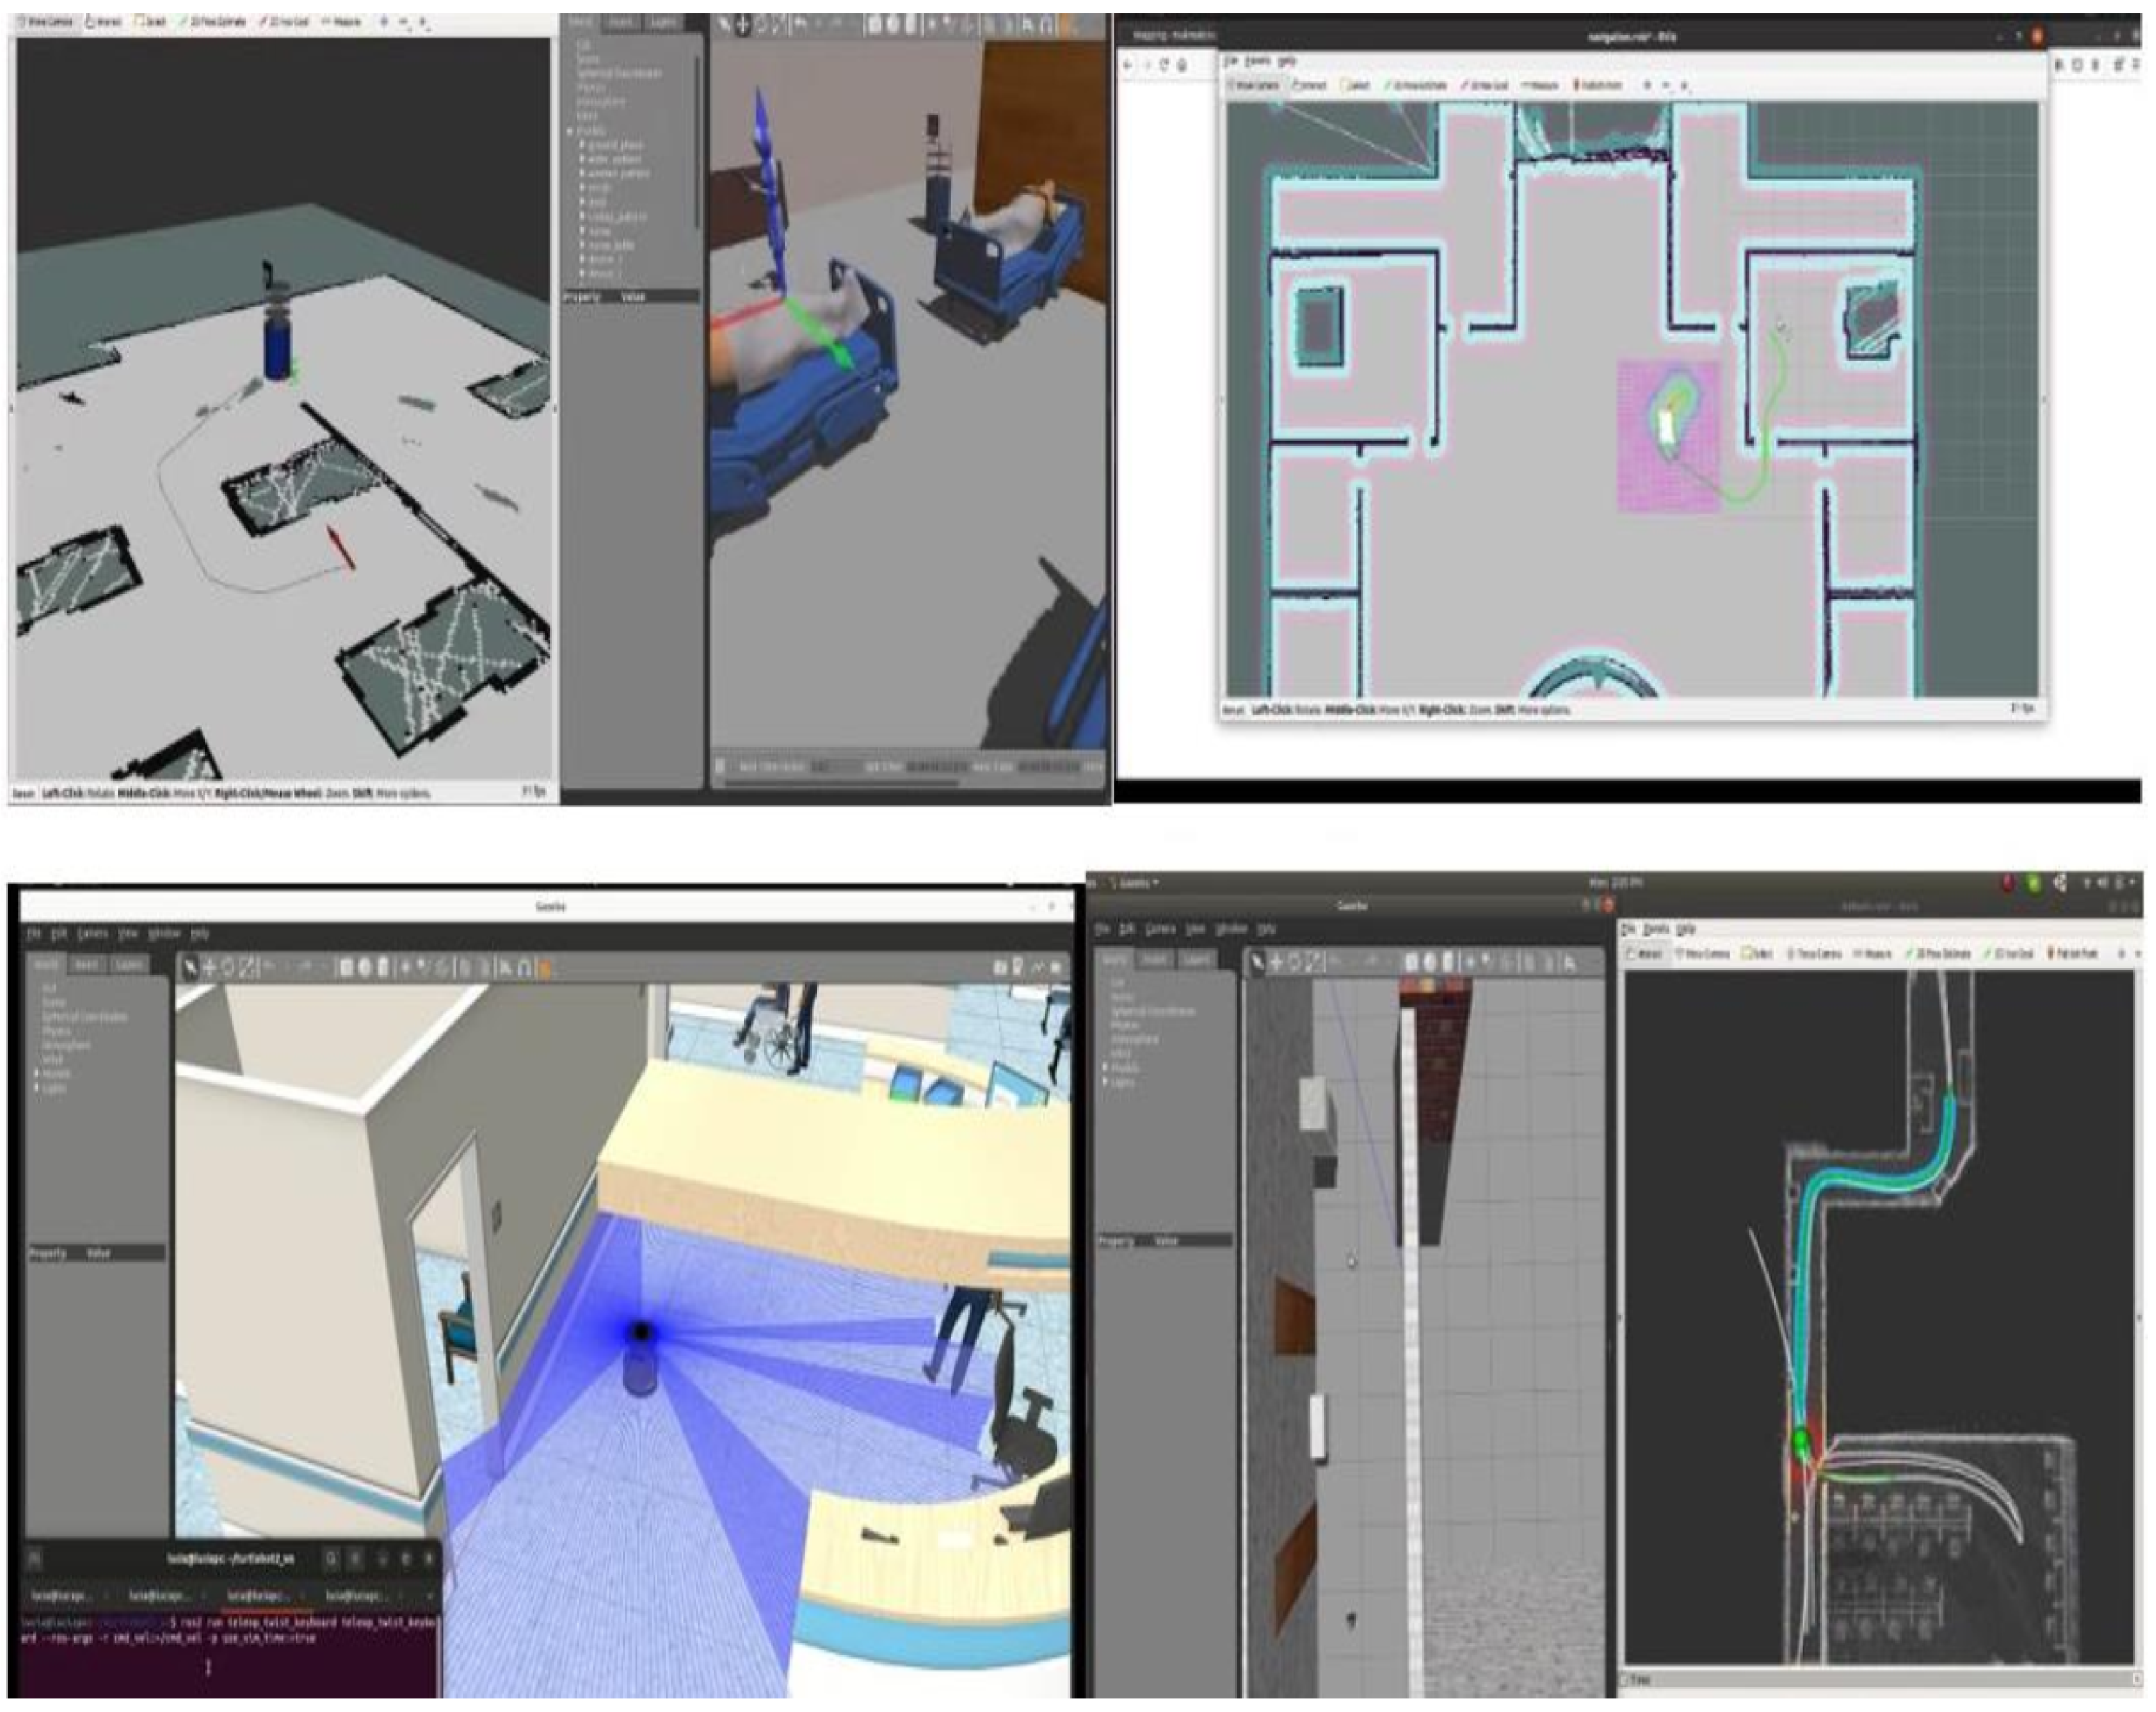Open the Panels menu in bottom-right RViz

click(1657, 929)
